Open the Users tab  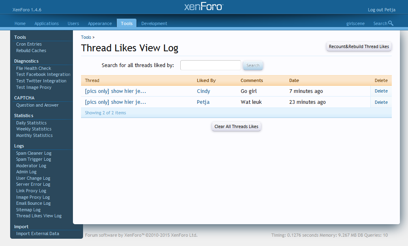pos(73,23)
